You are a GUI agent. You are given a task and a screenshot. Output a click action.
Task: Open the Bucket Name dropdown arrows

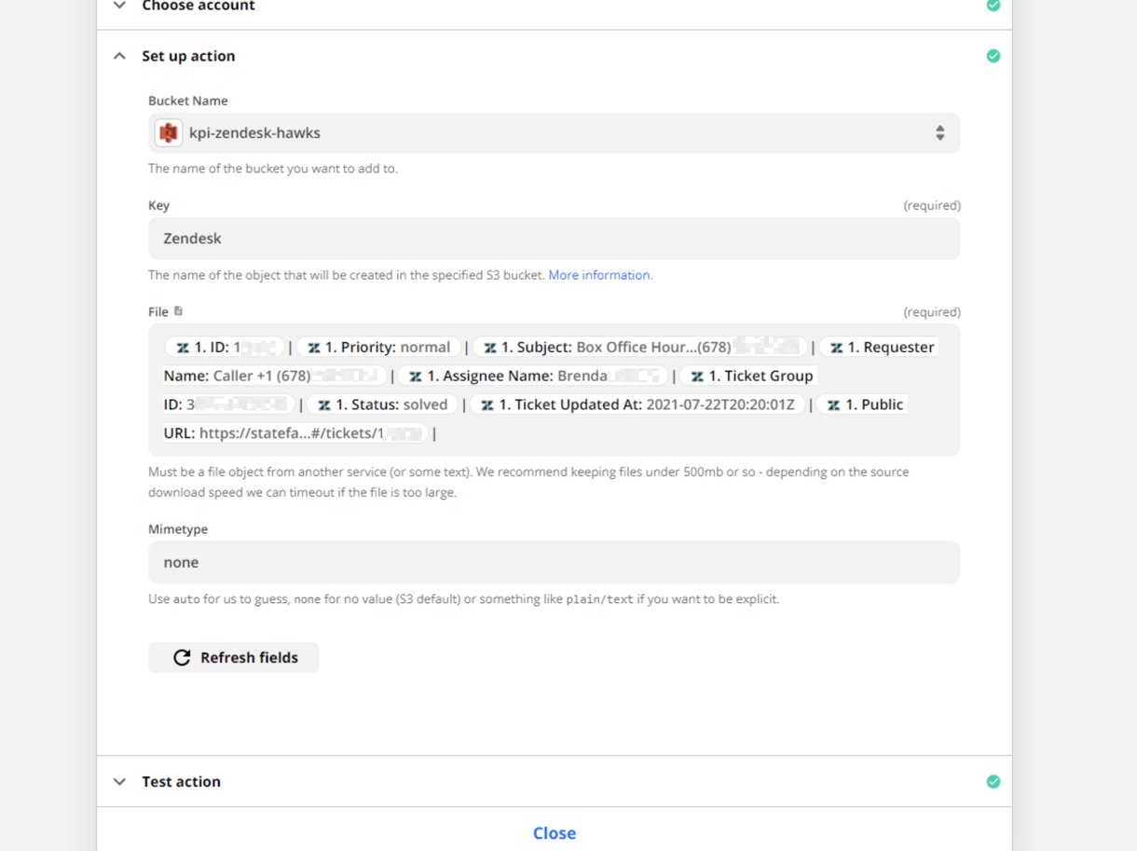pyautogui.click(x=939, y=133)
